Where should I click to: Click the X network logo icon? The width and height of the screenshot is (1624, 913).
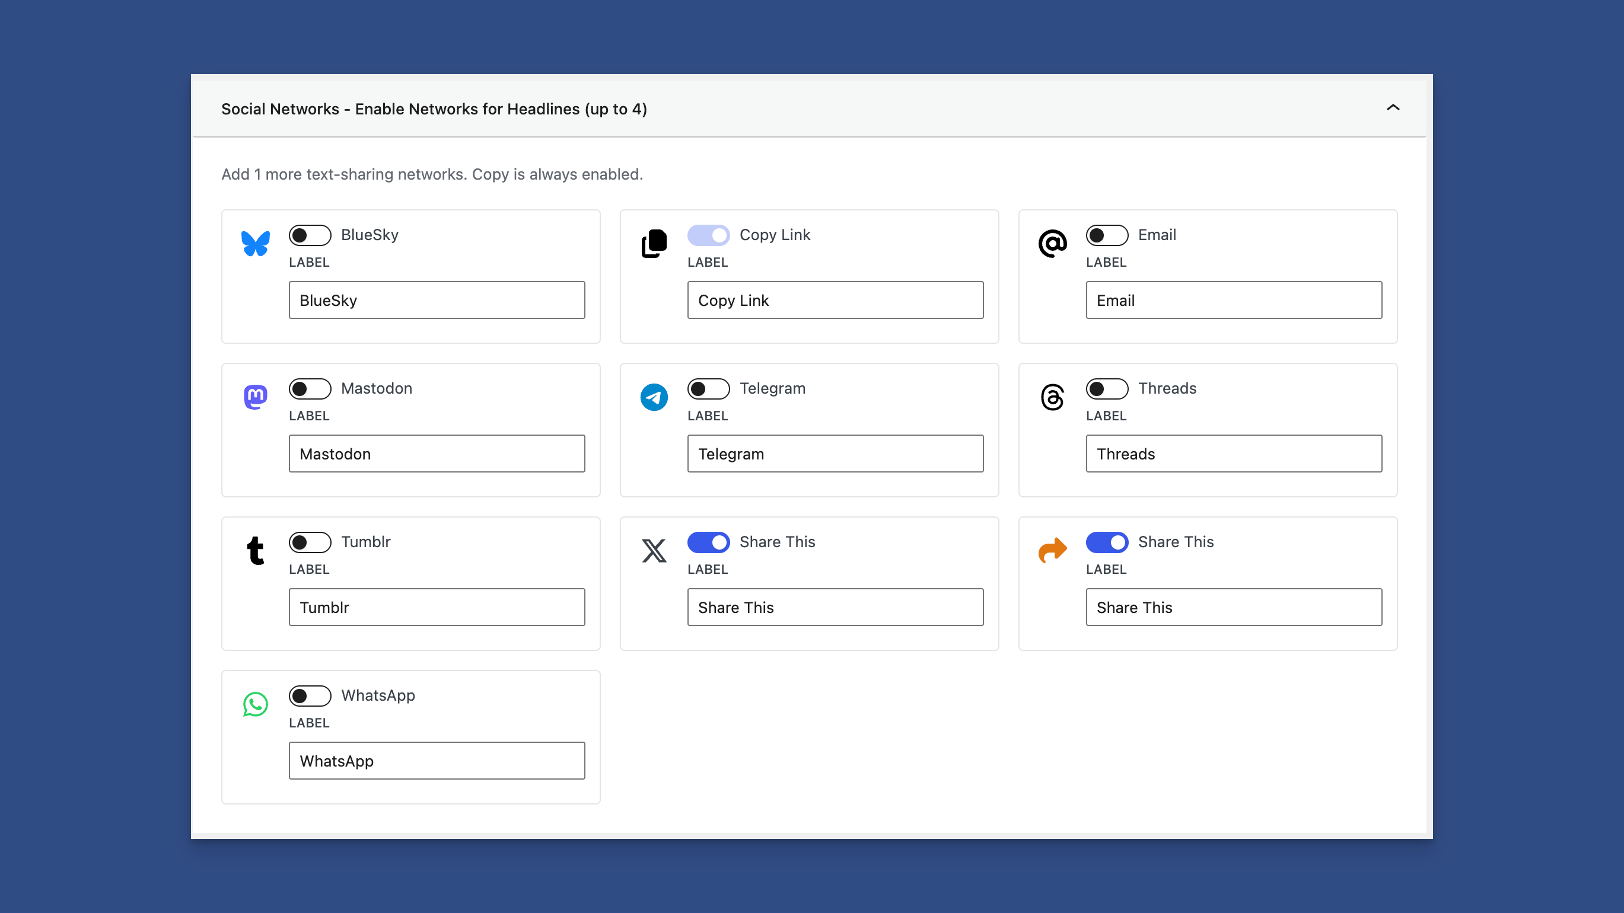[x=654, y=551]
